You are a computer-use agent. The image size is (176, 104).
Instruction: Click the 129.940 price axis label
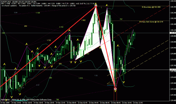tap(173, 48)
